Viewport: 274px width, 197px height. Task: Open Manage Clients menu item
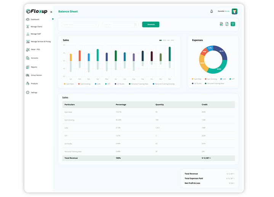[x=36, y=27]
